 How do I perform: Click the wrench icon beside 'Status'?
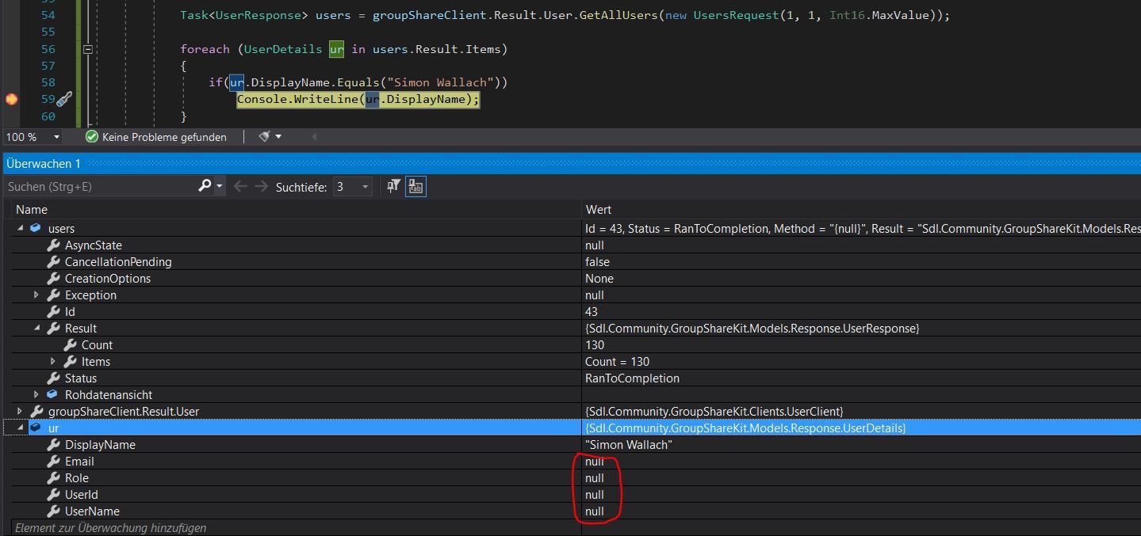(x=54, y=378)
